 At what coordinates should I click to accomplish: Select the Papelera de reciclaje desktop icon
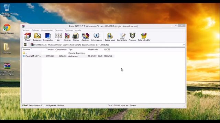click(7, 11)
